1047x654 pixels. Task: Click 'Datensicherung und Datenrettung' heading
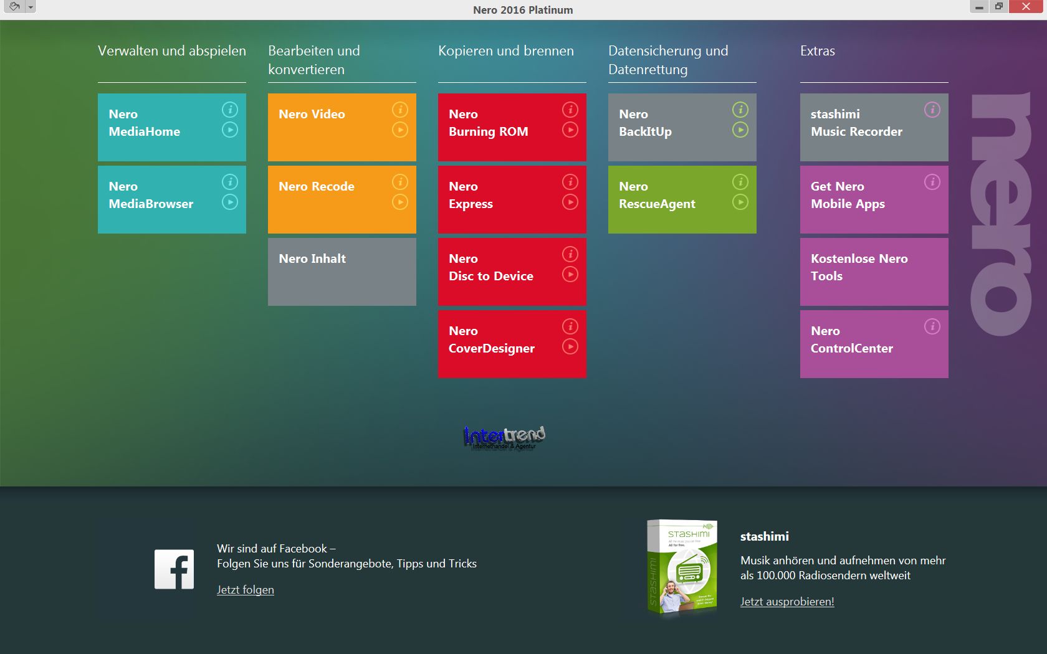tap(668, 60)
